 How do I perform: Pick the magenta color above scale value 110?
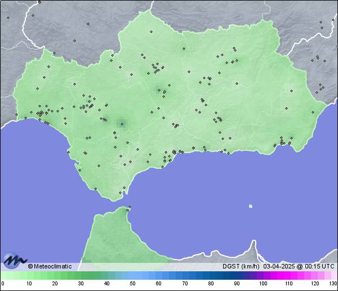(x=289, y=275)
